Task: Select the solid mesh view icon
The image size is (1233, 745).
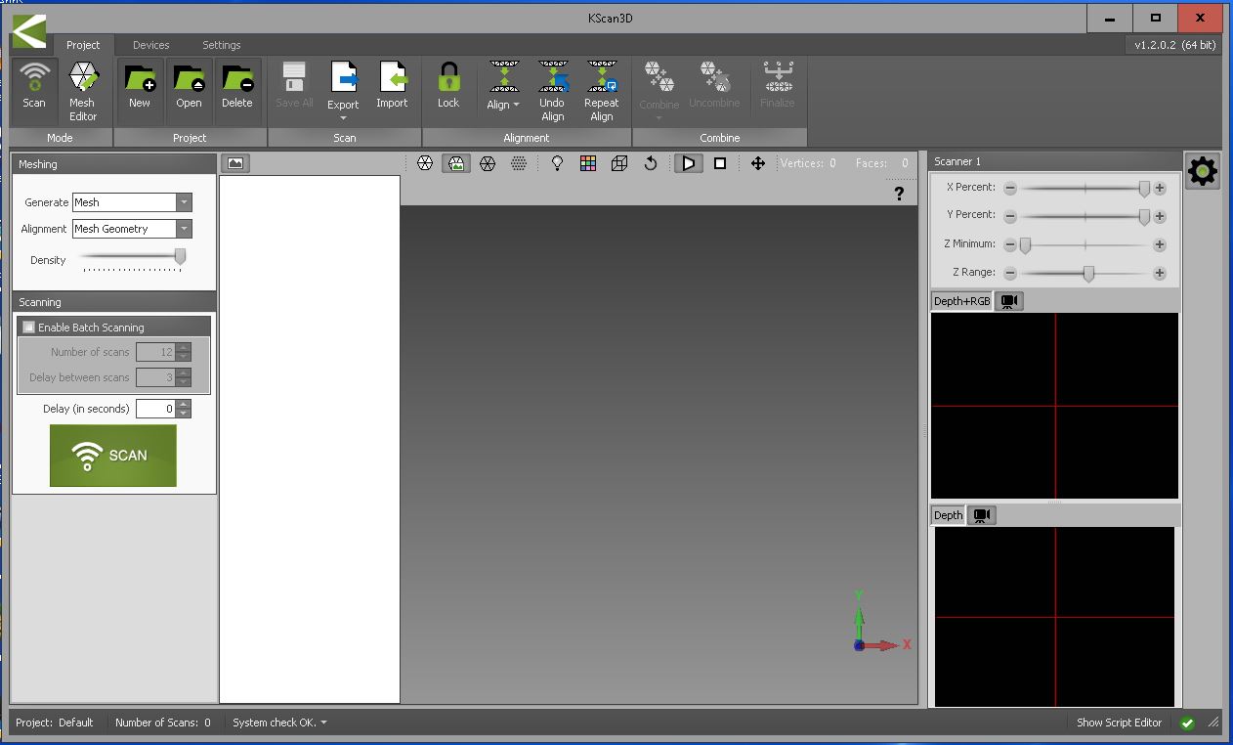Action: pyautogui.click(x=425, y=163)
